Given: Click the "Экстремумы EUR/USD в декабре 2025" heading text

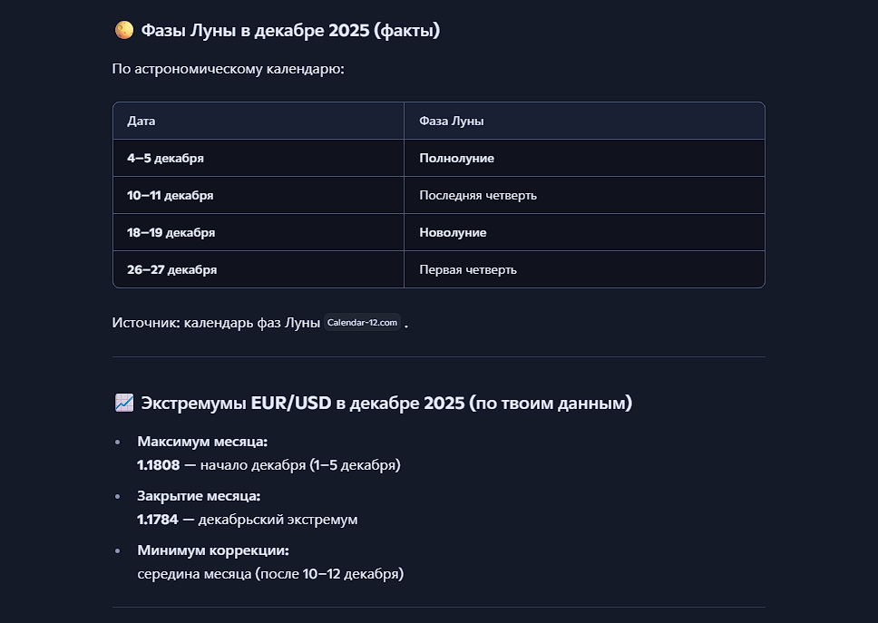Looking at the screenshot, I should click(x=385, y=403).
